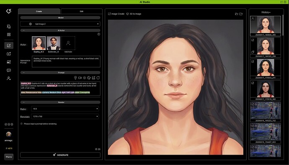
Task: Click the pink Bartender_AI tag in prompt
Action: coord(52,86)
